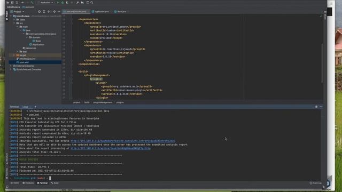Viewport: 342px width, 192px height.
Task: Click the 'pluginManagement' XML breadcrumb
Action: click(x=103, y=102)
